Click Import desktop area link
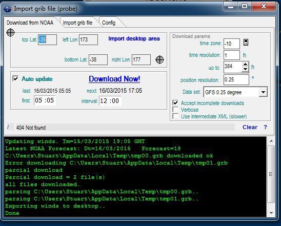Image resolution: width=281 pixels, height=226 pixels. click(134, 38)
